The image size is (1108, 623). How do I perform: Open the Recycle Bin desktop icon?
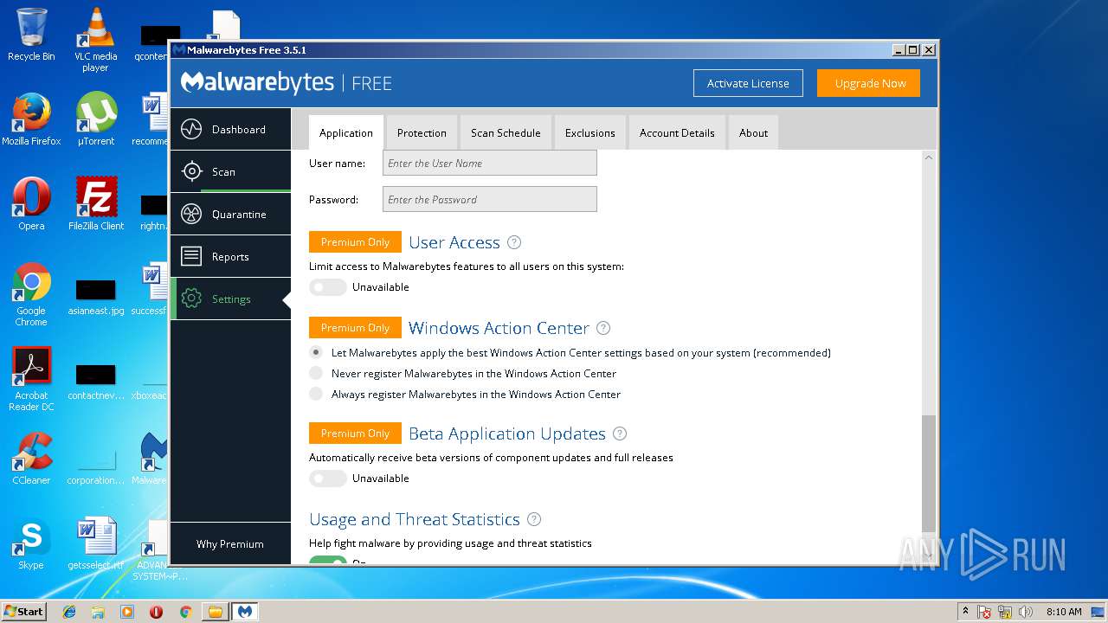pyautogui.click(x=31, y=35)
